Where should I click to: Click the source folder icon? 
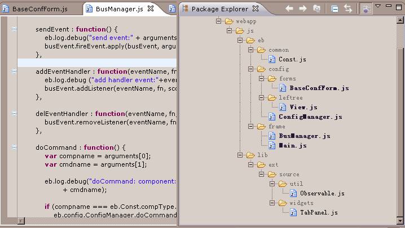(x=272, y=175)
